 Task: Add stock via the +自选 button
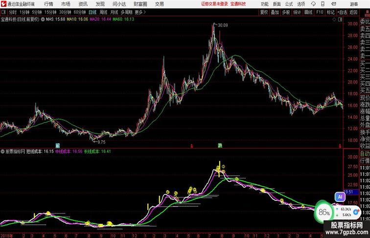(x=342, y=12)
